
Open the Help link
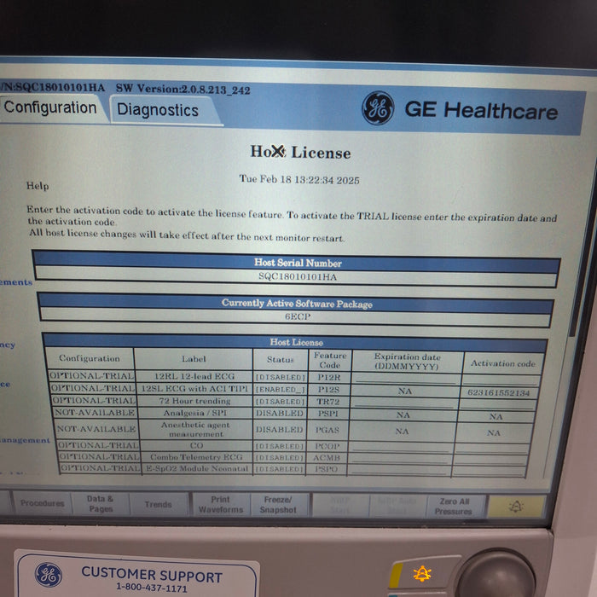click(x=38, y=185)
